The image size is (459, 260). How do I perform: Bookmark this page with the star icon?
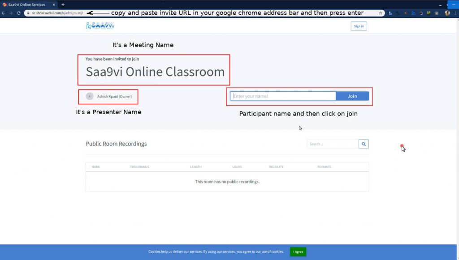(381, 13)
